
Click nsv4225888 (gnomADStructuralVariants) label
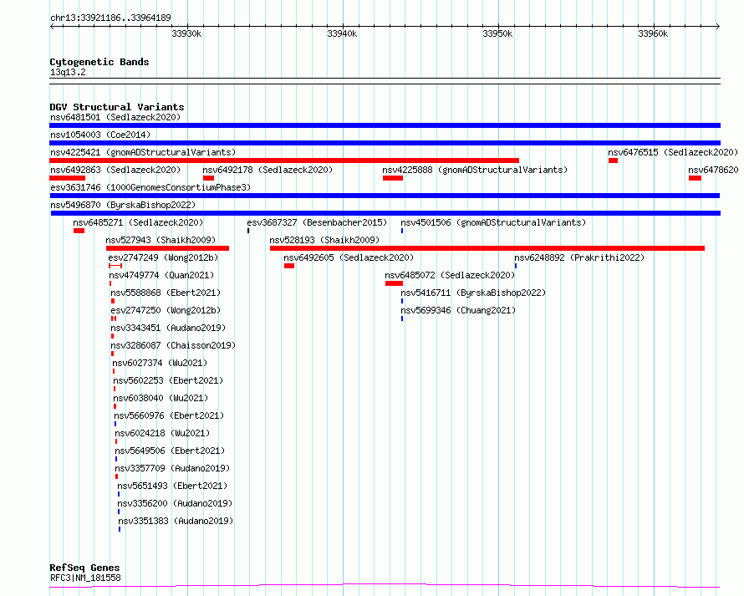tap(475, 170)
